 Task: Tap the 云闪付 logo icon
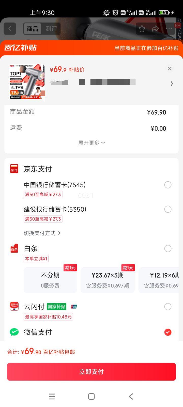[x=14, y=307]
